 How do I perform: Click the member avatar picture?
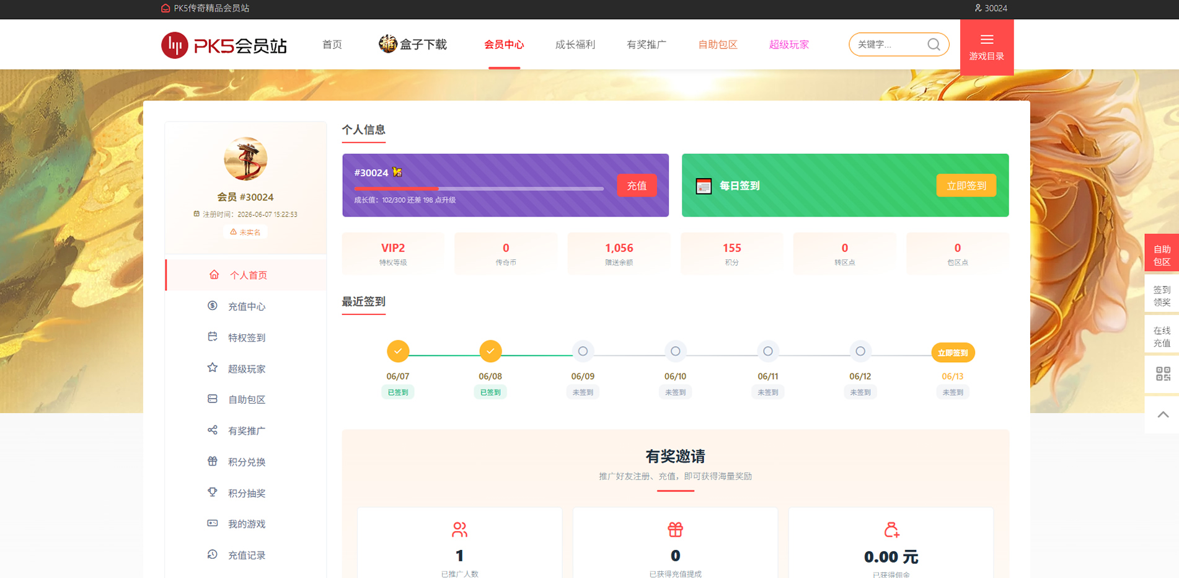[x=245, y=159]
